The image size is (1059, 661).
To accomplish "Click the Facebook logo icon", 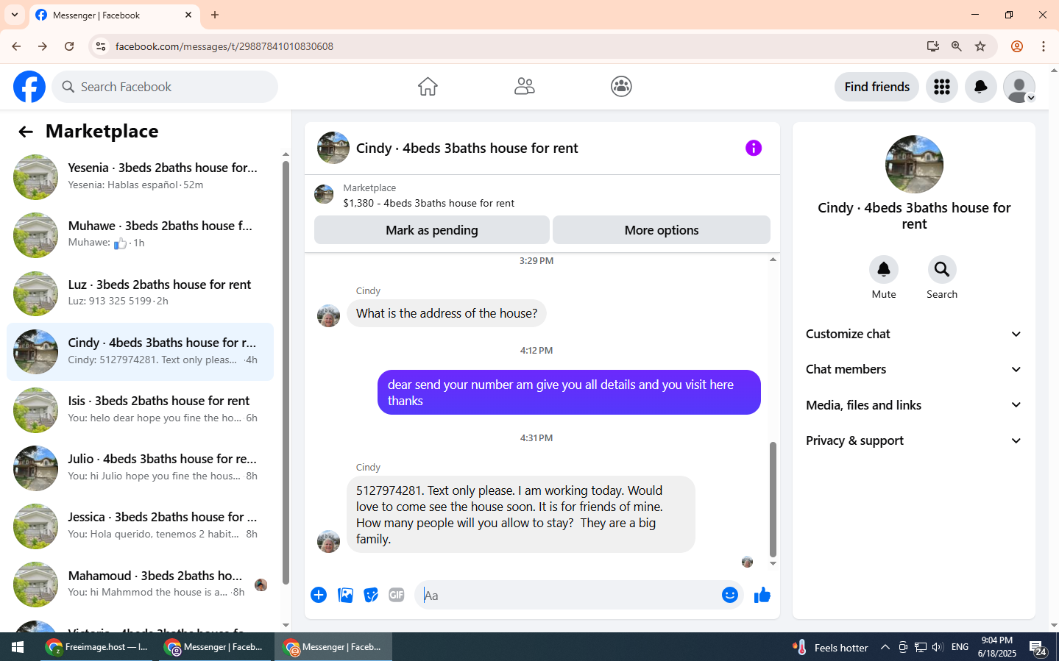I will [x=29, y=87].
